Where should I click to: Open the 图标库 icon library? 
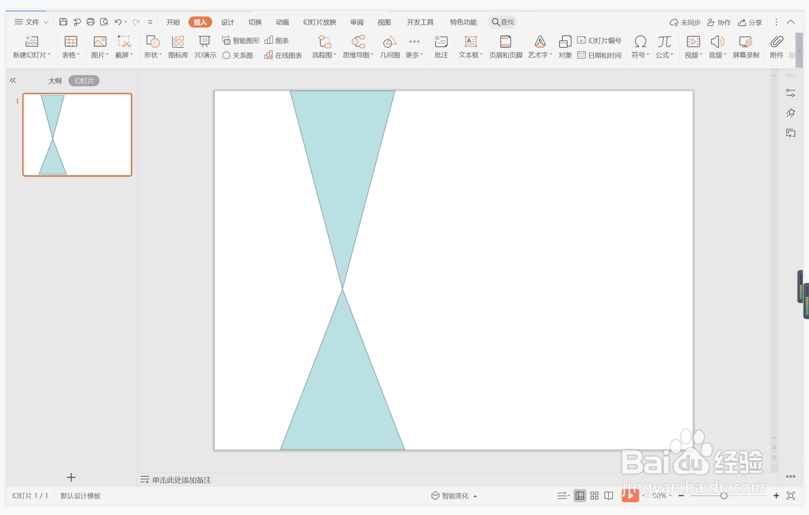[x=178, y=47]
